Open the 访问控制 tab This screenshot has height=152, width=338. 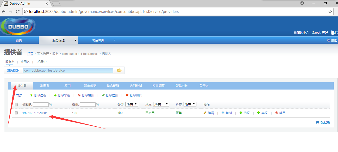point(136,86)
